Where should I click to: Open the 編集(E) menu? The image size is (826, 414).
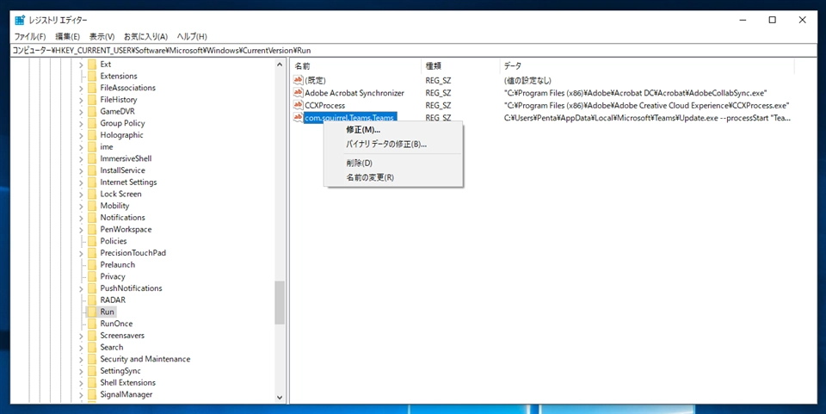click(67, 36)
